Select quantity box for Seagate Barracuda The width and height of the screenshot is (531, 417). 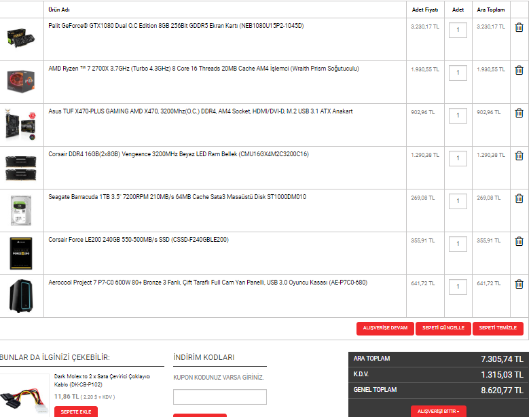[458, 202]
